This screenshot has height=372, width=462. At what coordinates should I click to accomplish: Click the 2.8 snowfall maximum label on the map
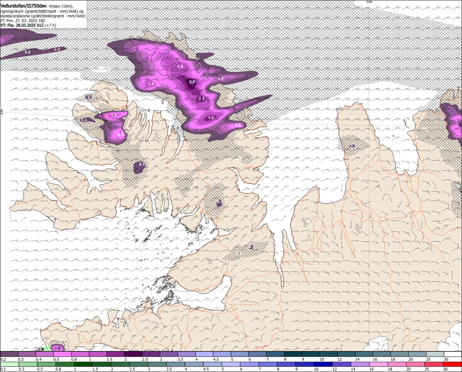pyautogui.click(x=192, y=82)
